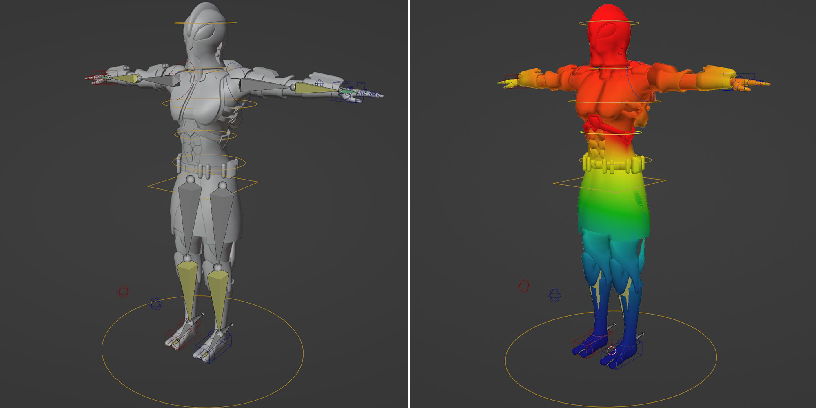Select red pole target sphere in weight-paint viewport

click(524, 286)
